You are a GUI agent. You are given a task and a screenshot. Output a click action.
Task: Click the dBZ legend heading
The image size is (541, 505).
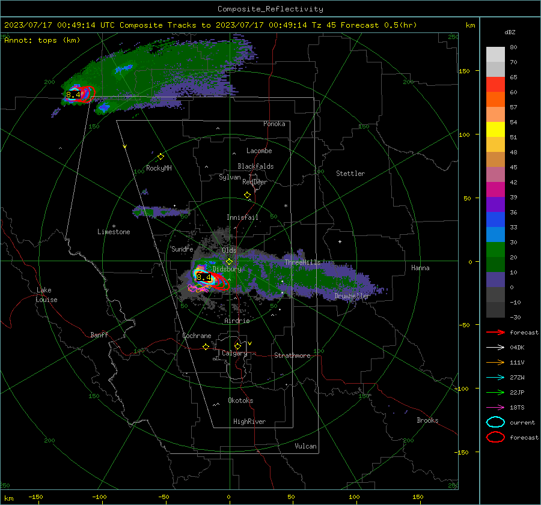click(510, 32)
